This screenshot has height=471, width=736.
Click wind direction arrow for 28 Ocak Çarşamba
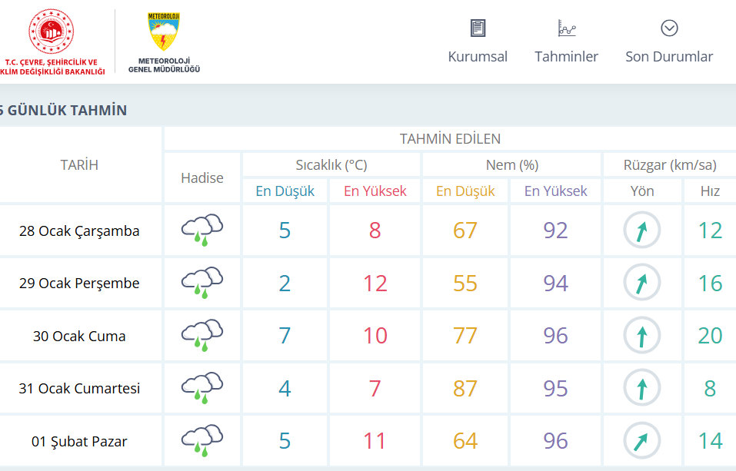click(641, 231)
